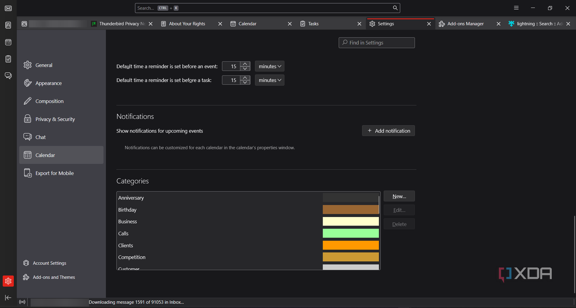Select the Anniversary category row
This screenshot has height=308, width=576.
pos(248,198)
